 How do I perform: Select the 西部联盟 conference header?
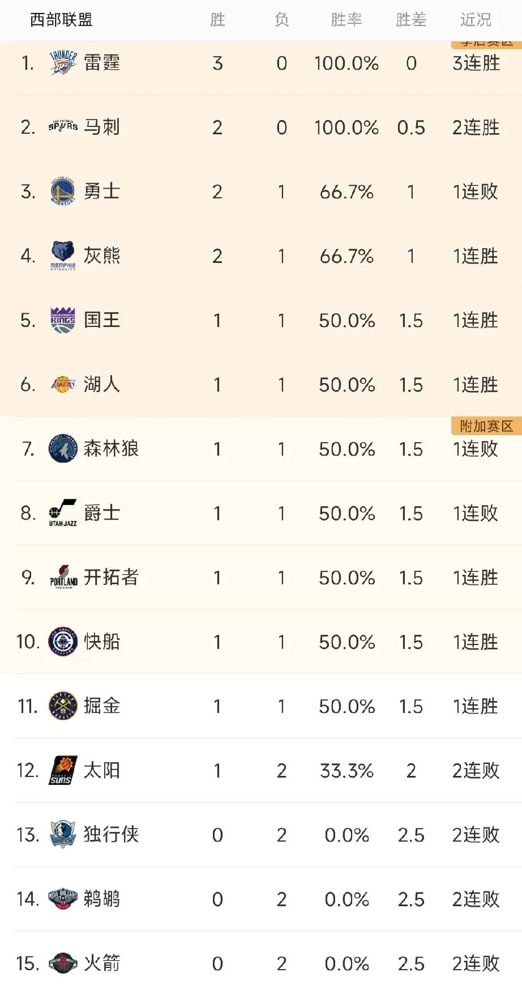coord(61,20)
